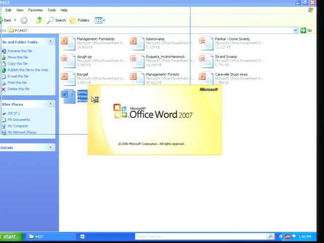
Task: Select the Roqueta_HydricHammock file icon
Action: (137, 61)
